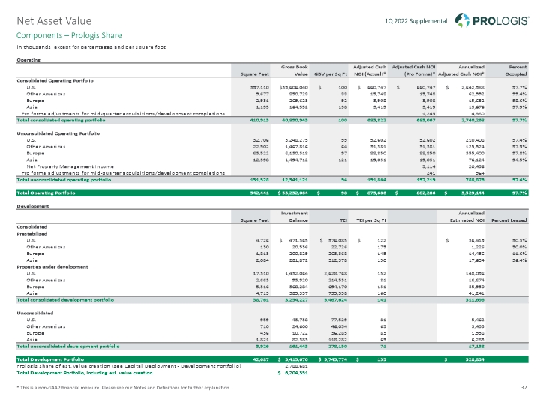Click 'Europe' under Consolidated Operating Portfolio
This screenshot has height=405, width=540.
35,100
